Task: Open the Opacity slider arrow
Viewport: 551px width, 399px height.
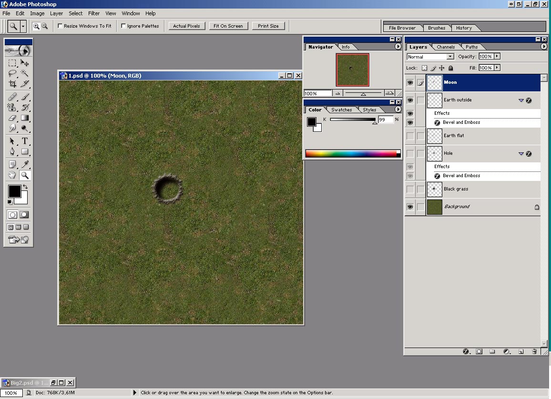Action: point(497,56)
